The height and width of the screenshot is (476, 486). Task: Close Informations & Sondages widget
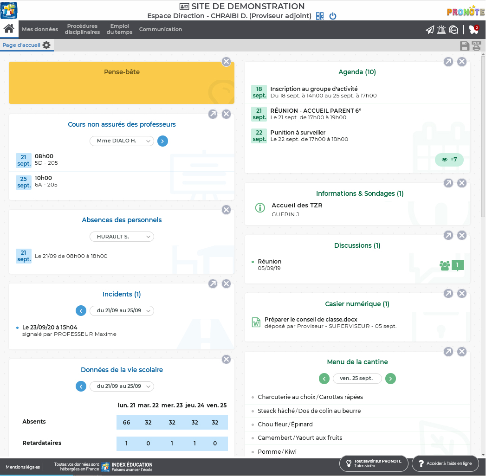pos(462,183)
